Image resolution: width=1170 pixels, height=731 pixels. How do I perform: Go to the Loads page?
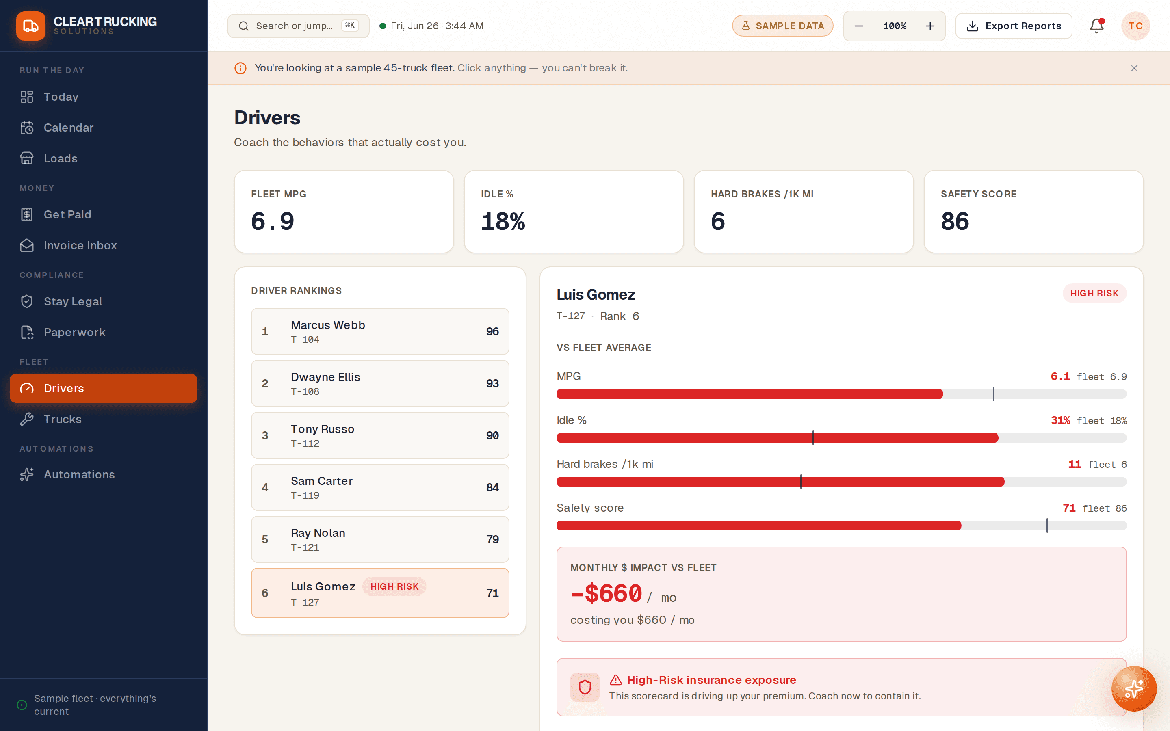(x=104, y=158)
